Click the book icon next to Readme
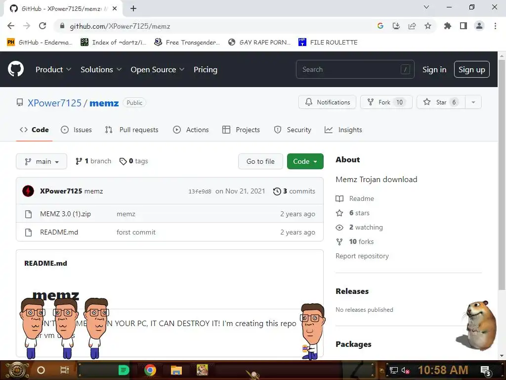The image size is (506, 380). click(x=339, y=198)
